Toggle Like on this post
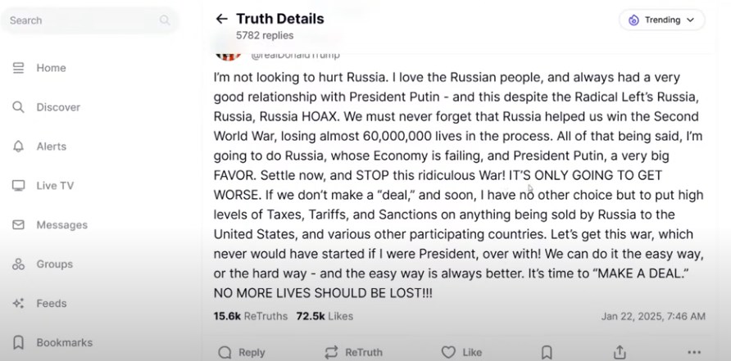The height and width of the screenshot is (361, 731). (x=461, y=352)
